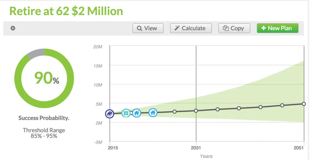Create a New Plan

(277, 28)
